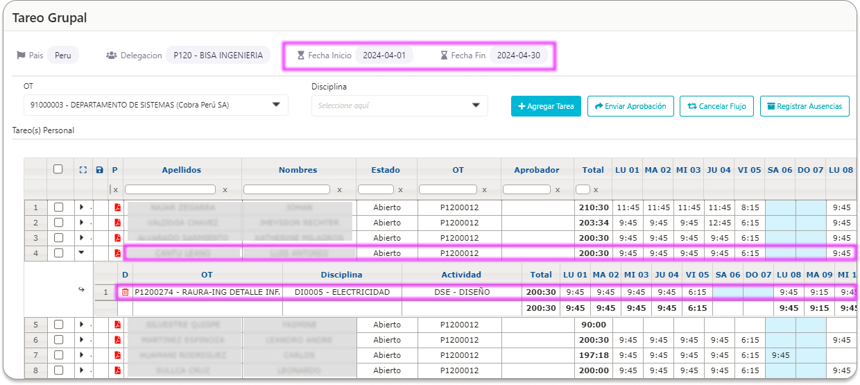
Task: Click the Registrar Ausencias button
Action: pyautogui.click(x=805, y=106)
